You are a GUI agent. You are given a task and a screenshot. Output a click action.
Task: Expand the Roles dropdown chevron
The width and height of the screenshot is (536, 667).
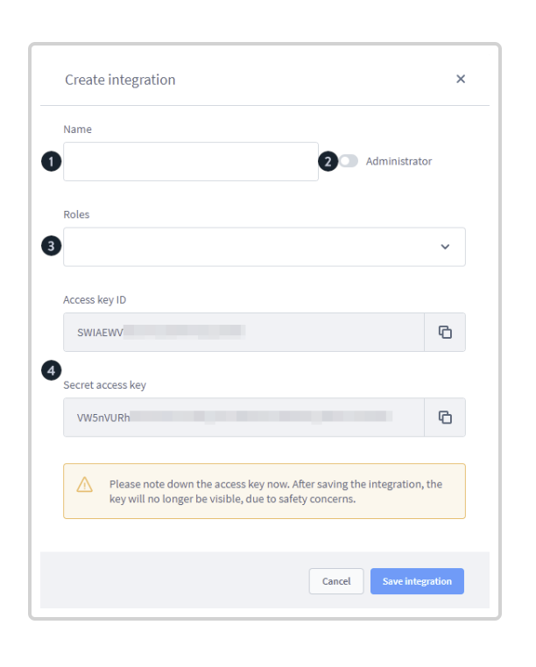click(445, 247)
